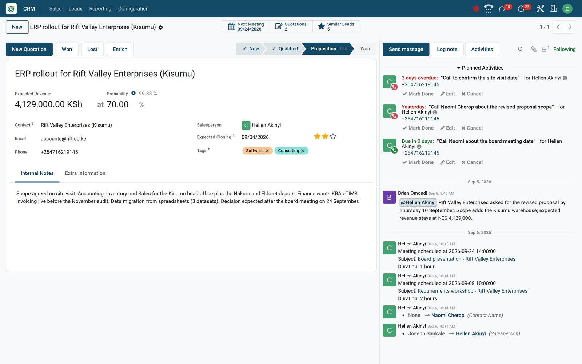The height and width of the screenshot is (364, 582).
Task: Show info for revised proposal scope call
Action: tap(435, 112)
